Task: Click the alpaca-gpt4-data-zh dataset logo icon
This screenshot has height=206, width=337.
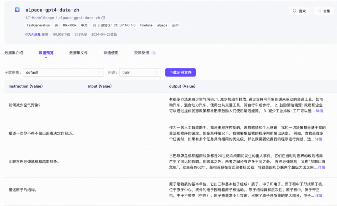Action: tap(17, 10)
